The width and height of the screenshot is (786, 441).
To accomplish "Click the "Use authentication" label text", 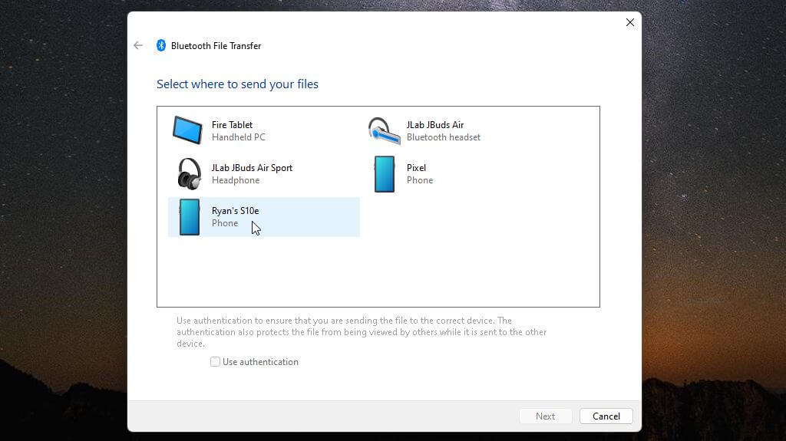I will pos(261,362).
